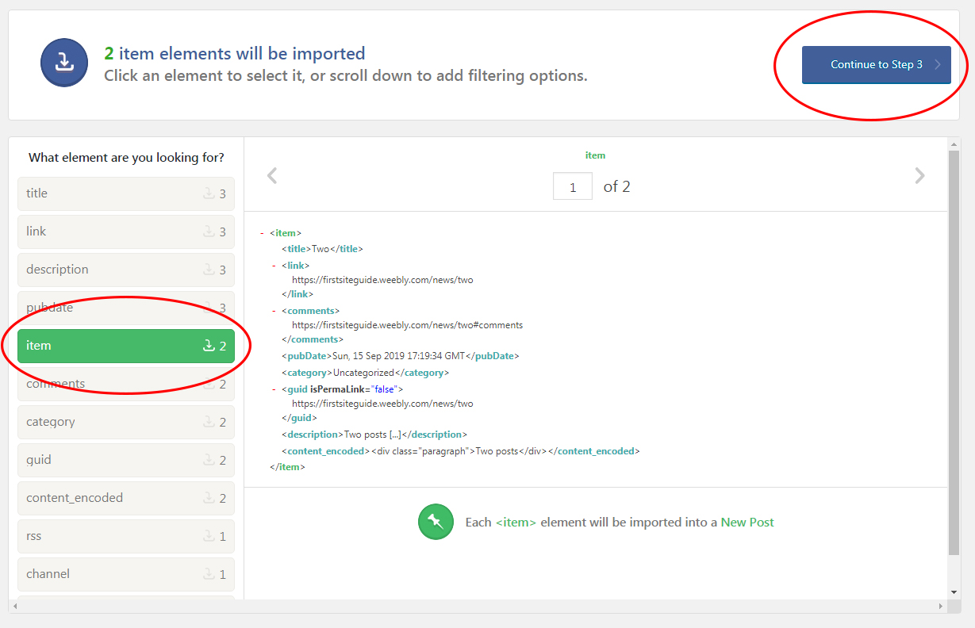Click the download icon beside "description"
The image size is (975, 628).
[x=209, y=270]
